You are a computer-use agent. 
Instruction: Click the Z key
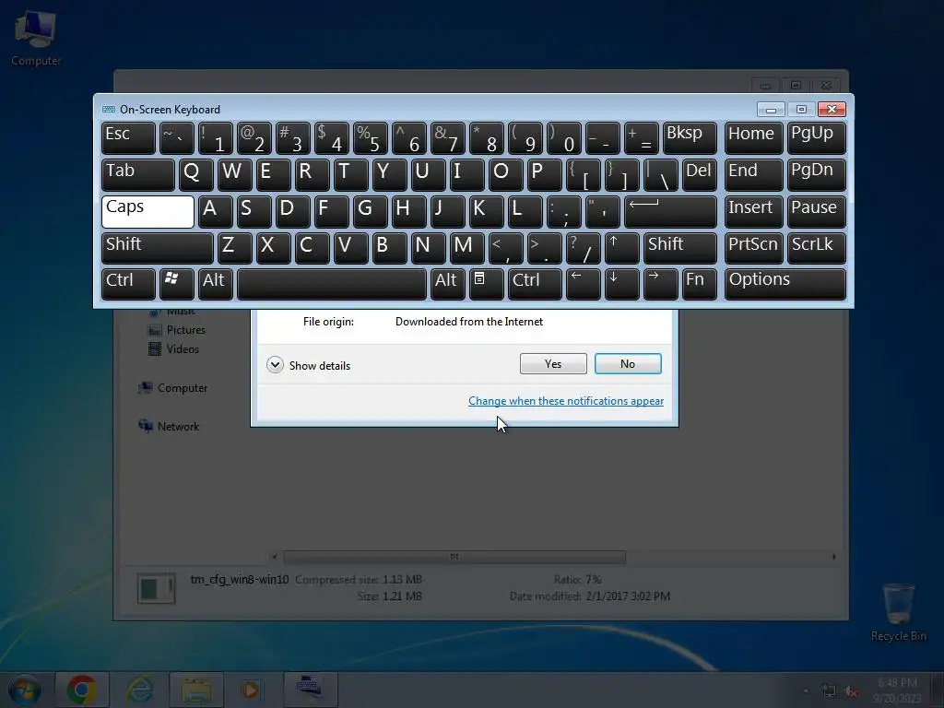tap(235, 248)
